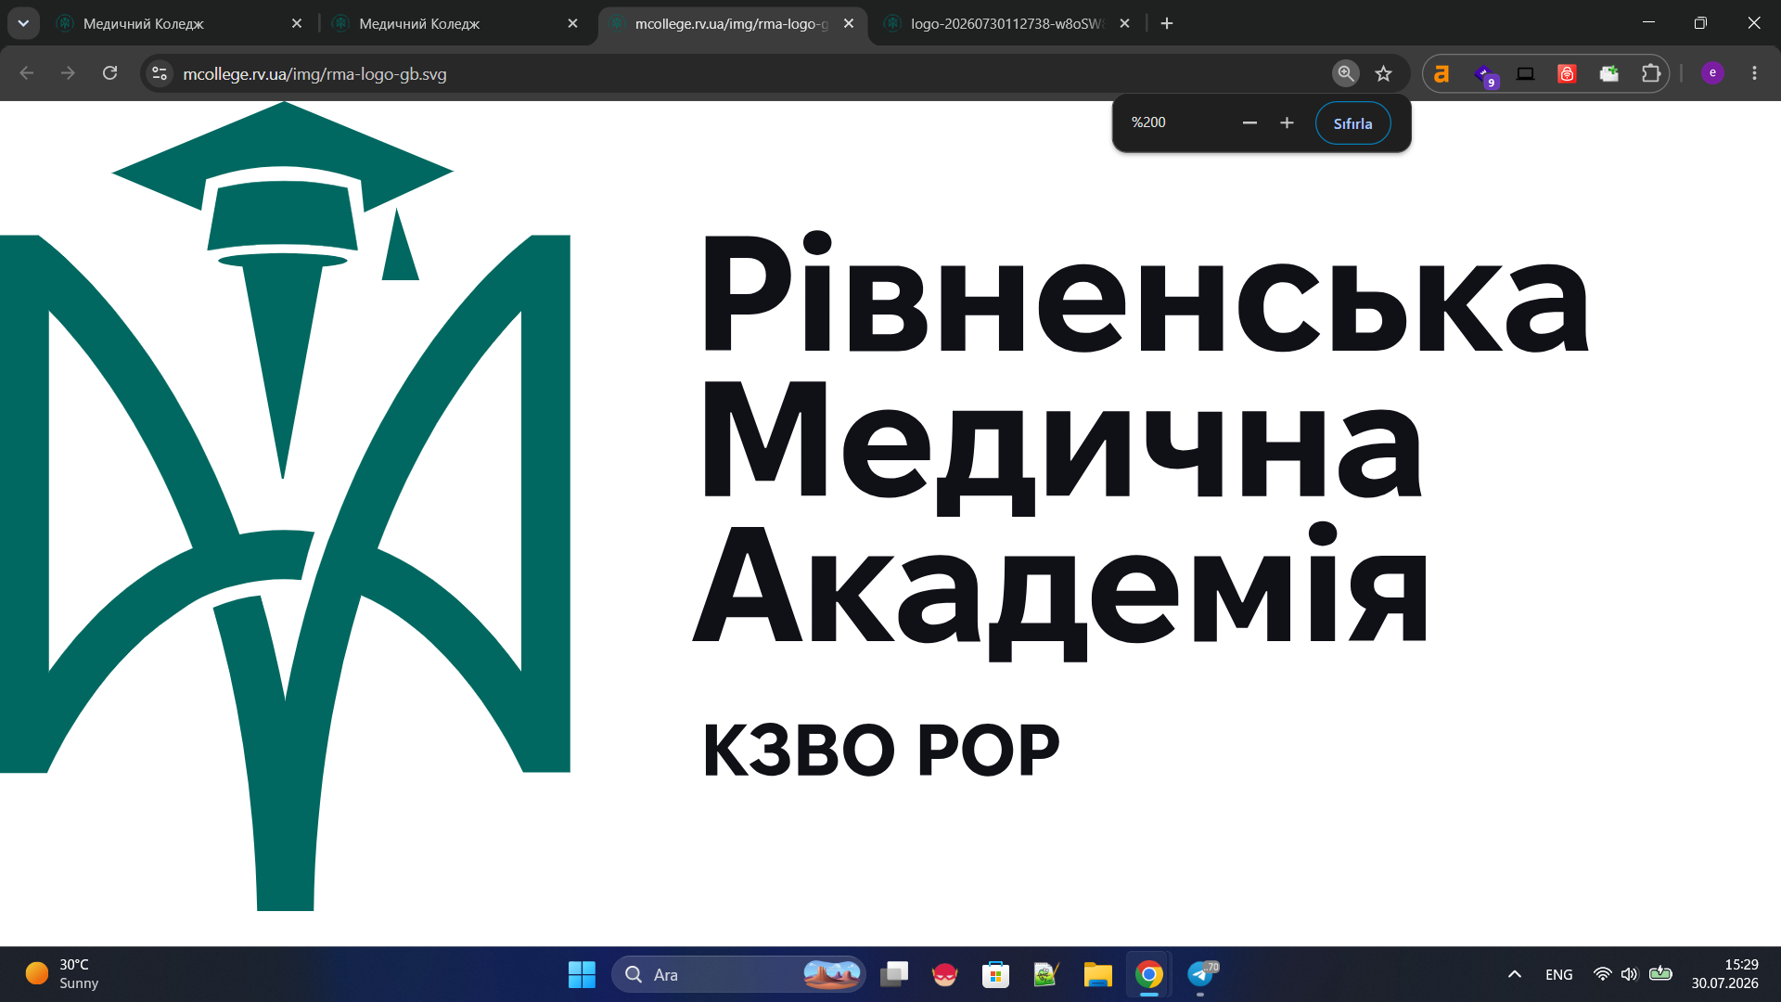1781x1002 pixels.
Task: Decrease zoom with the minus button
Action: (1249, 122)
